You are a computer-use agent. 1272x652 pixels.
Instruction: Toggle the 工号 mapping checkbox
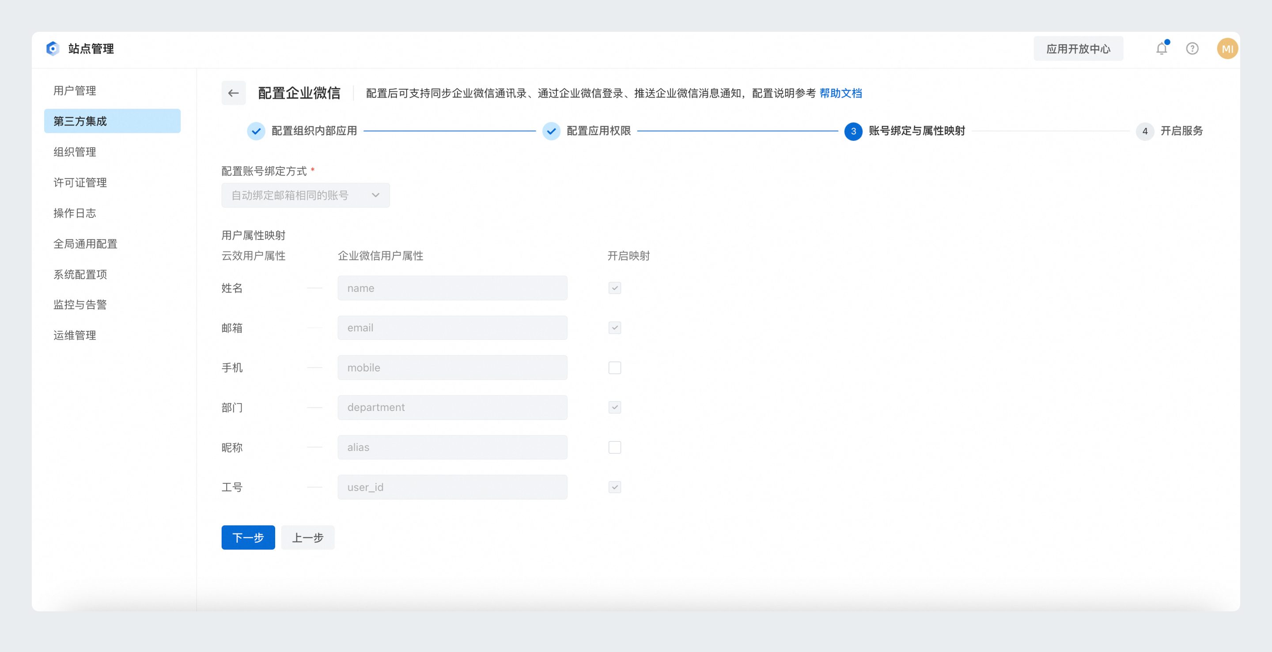(x=615, y=487)
